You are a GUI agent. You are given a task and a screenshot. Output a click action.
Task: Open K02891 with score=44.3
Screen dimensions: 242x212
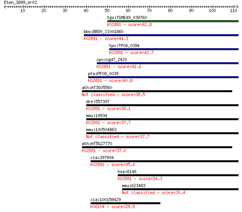[x=106, y=39]
